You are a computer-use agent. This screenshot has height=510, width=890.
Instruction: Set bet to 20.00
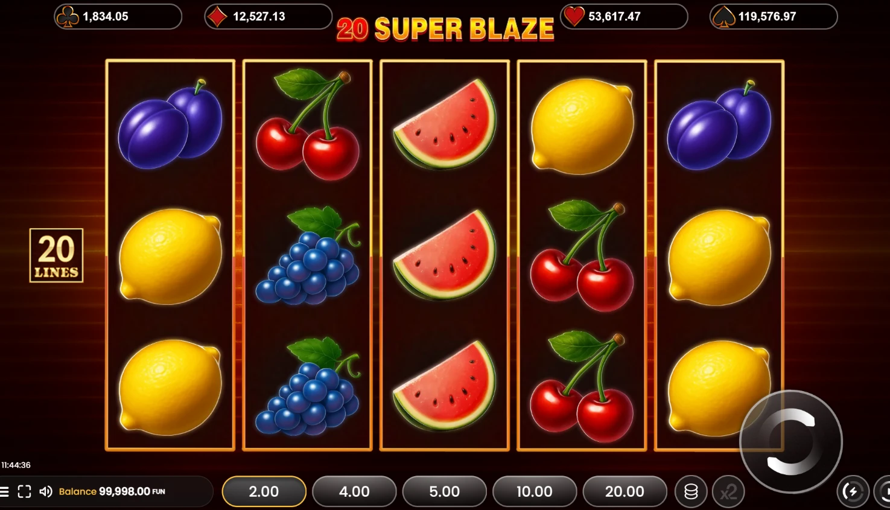[x=625, y=491]
